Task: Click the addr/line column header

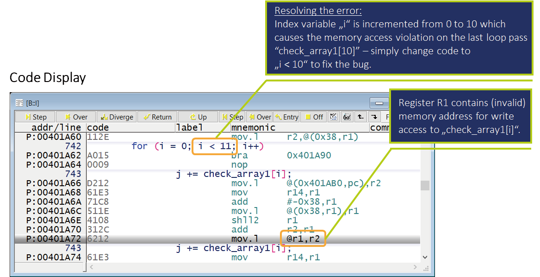Action: (x=50, y=127)
